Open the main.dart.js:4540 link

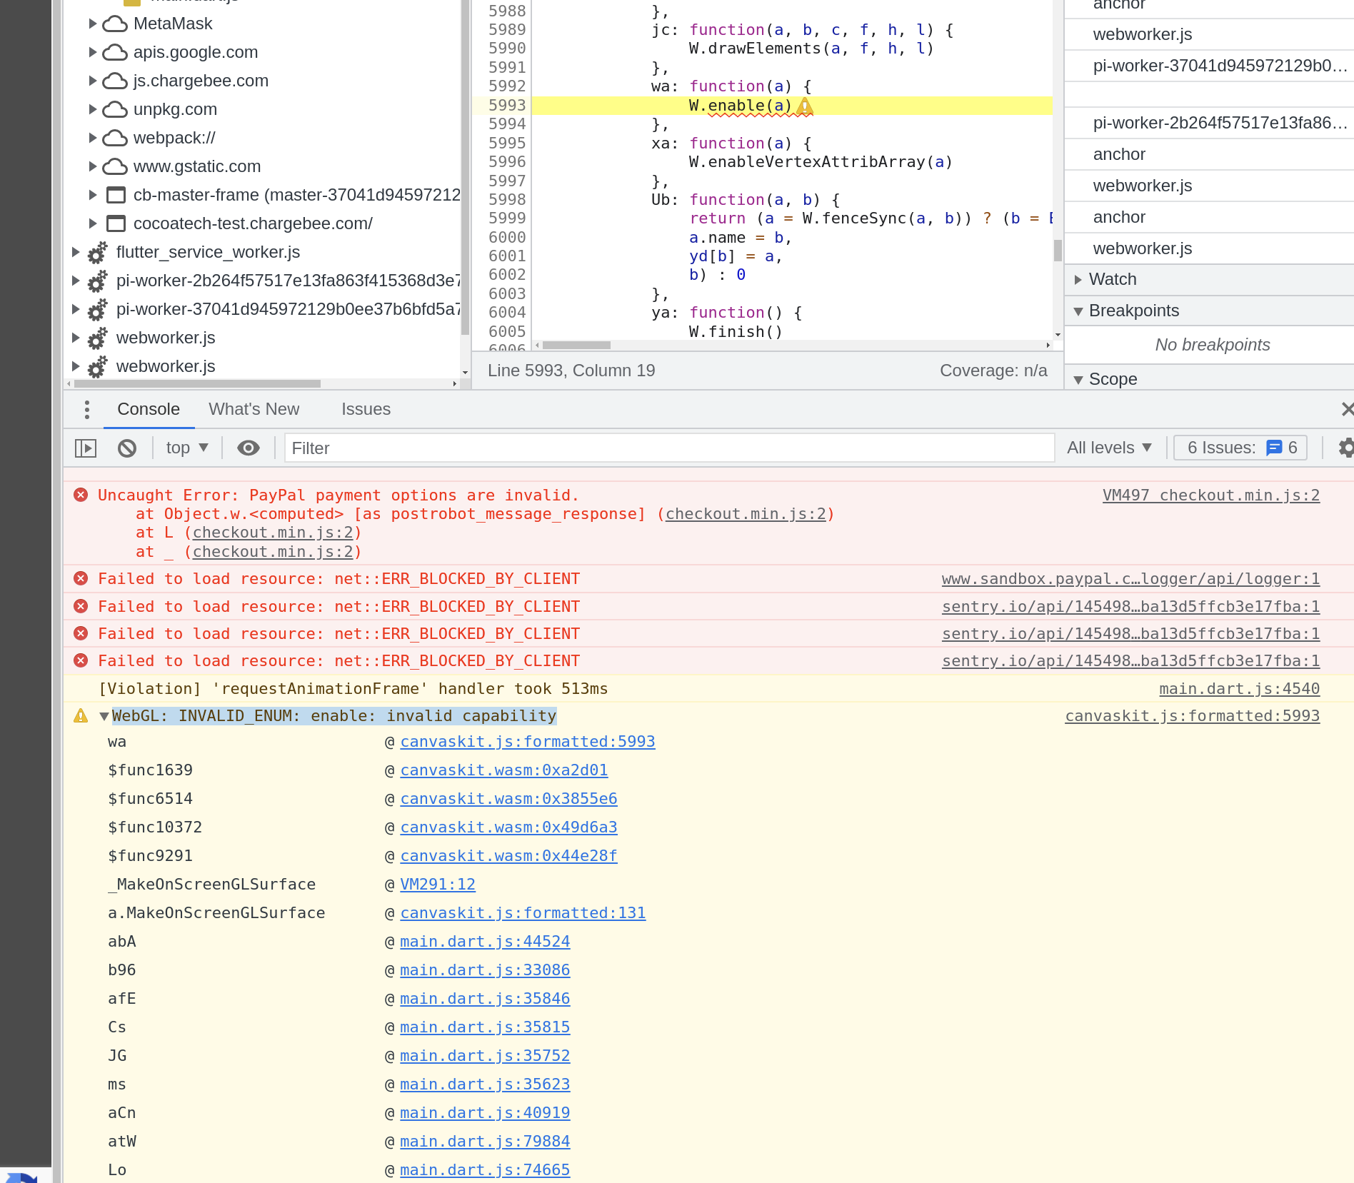pos(1239,688)
